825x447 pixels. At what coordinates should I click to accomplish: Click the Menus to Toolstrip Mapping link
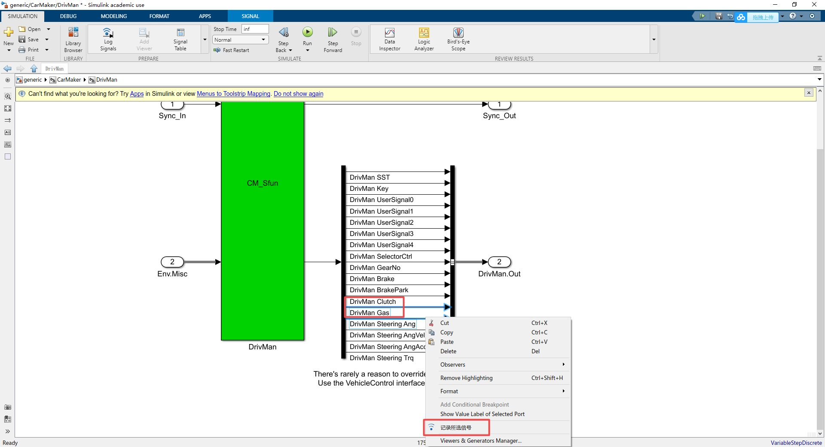(x=233, y=94)
